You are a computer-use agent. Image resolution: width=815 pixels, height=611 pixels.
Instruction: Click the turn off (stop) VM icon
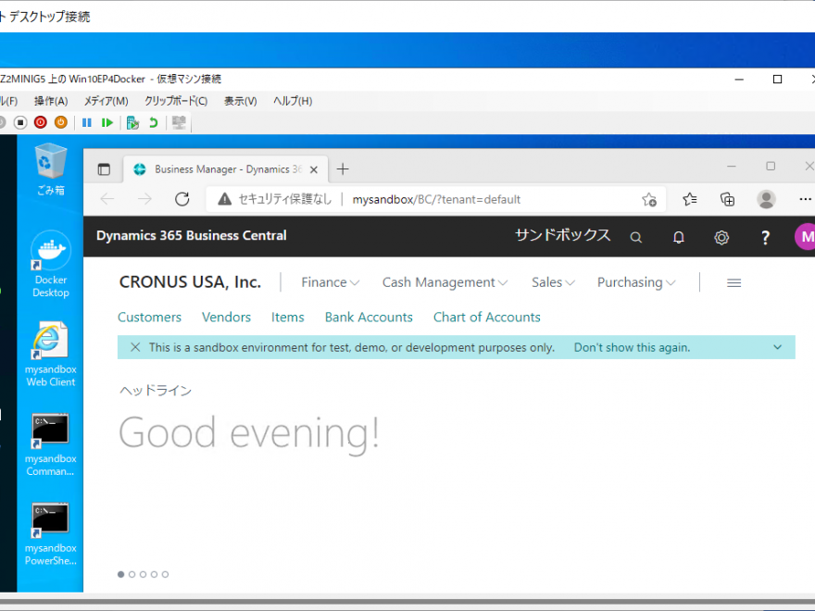[20, 122]
